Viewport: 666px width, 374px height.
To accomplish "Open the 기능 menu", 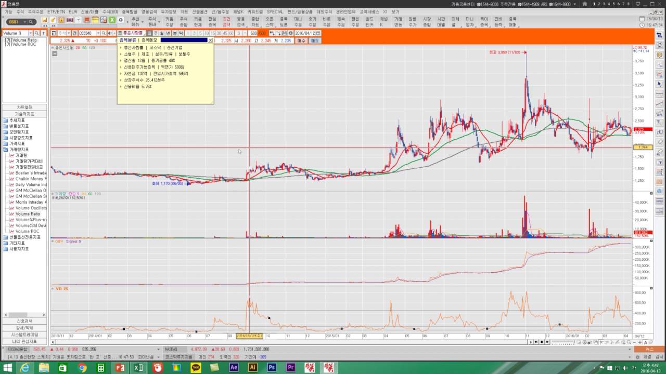I will coord(8,11).
